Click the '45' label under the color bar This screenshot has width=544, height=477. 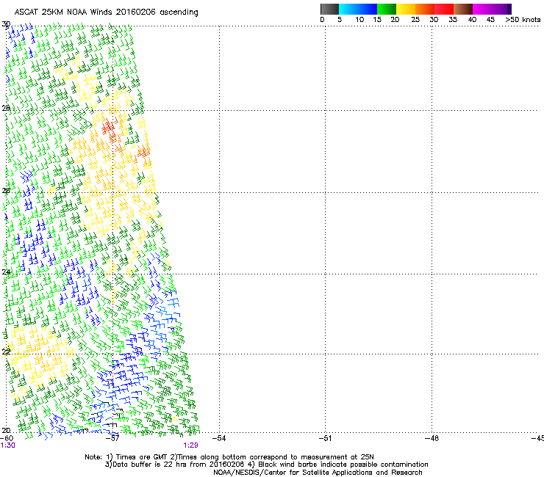coord(490,20)
